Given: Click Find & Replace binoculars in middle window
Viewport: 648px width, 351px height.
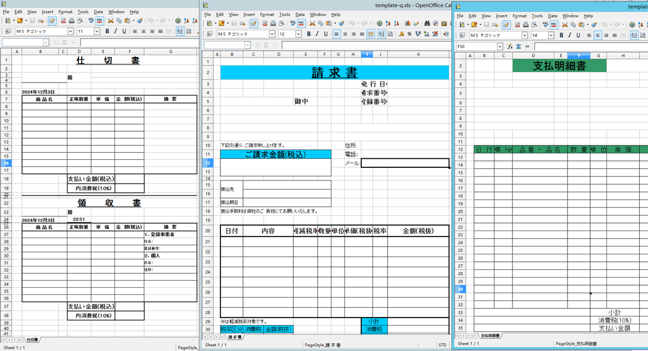Looking at the screenshot, I should click(427, 24).
